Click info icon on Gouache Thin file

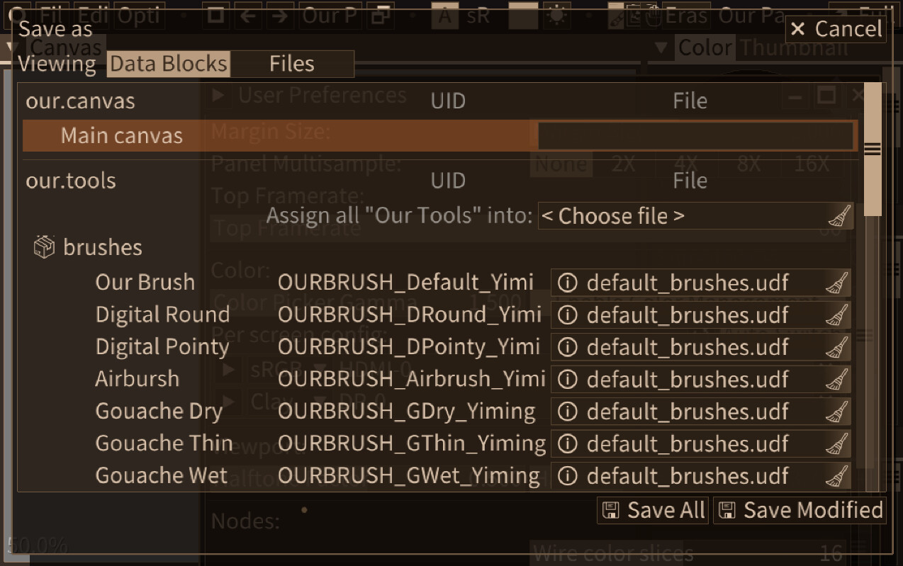point(567,443)
